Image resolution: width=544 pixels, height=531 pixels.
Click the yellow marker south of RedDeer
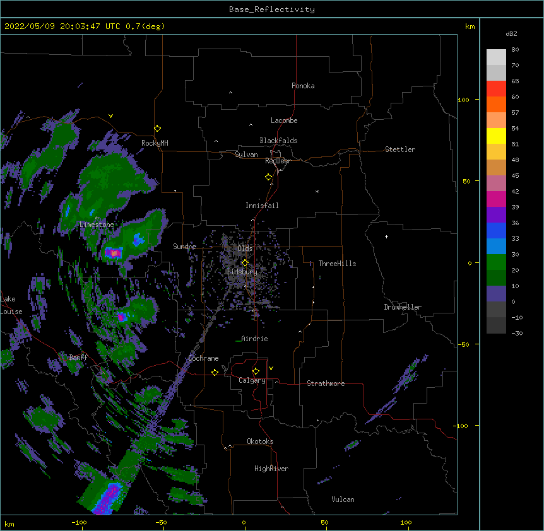point(268,177)
